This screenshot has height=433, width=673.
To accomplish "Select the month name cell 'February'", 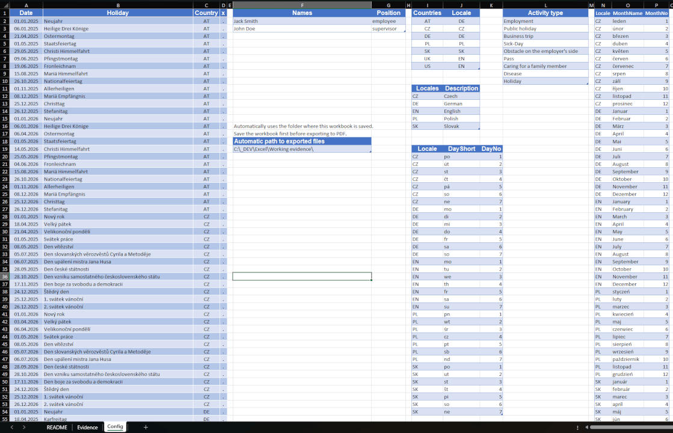I will pos(628,209).
